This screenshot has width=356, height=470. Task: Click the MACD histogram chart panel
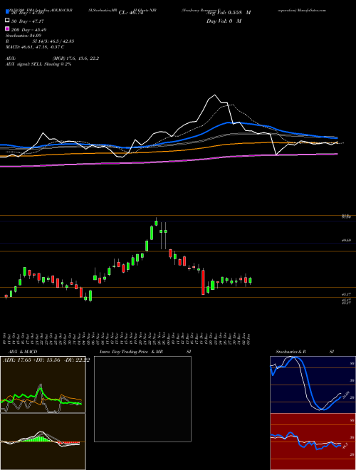(43, 442)
